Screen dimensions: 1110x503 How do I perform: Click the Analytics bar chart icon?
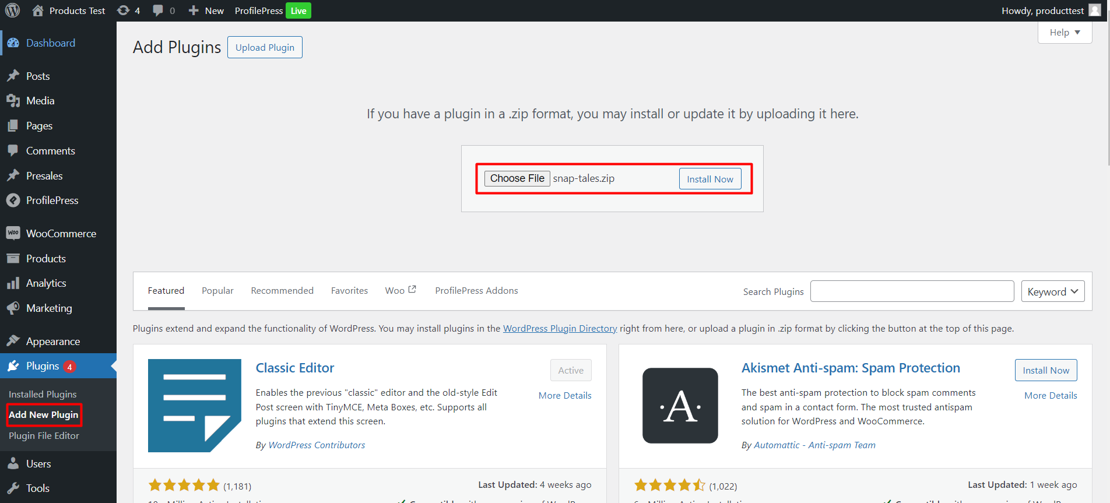click(13, 283)
